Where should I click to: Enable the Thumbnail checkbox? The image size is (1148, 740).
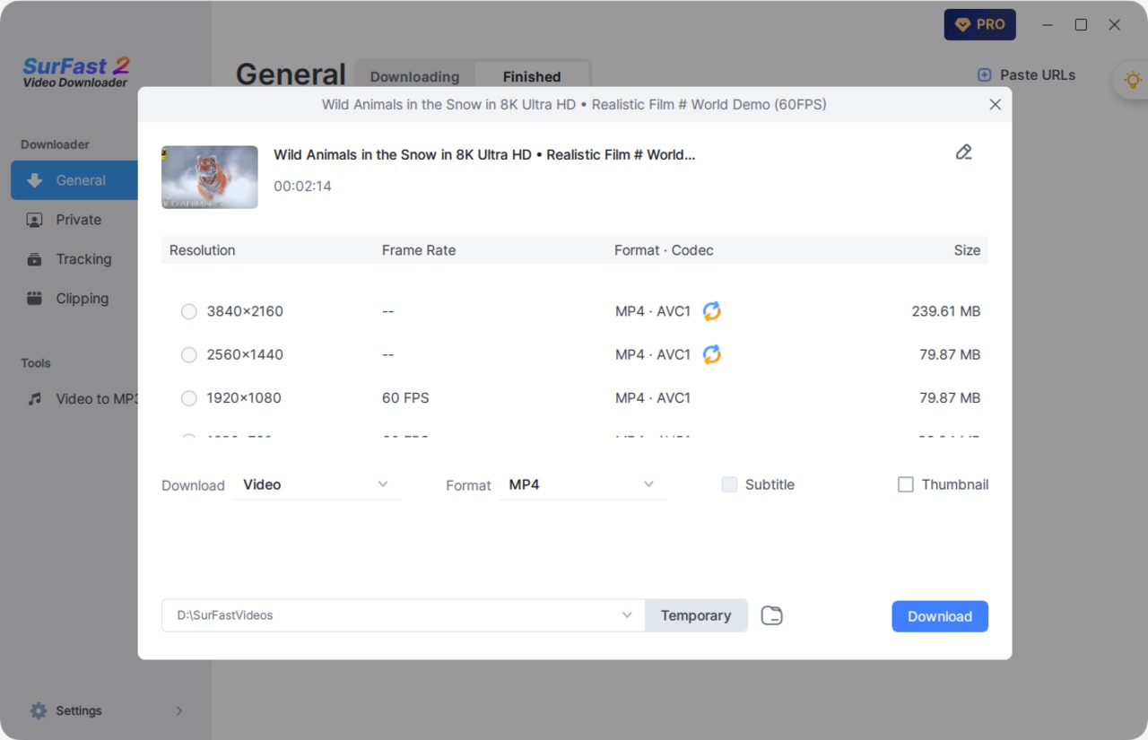(906, 484)
